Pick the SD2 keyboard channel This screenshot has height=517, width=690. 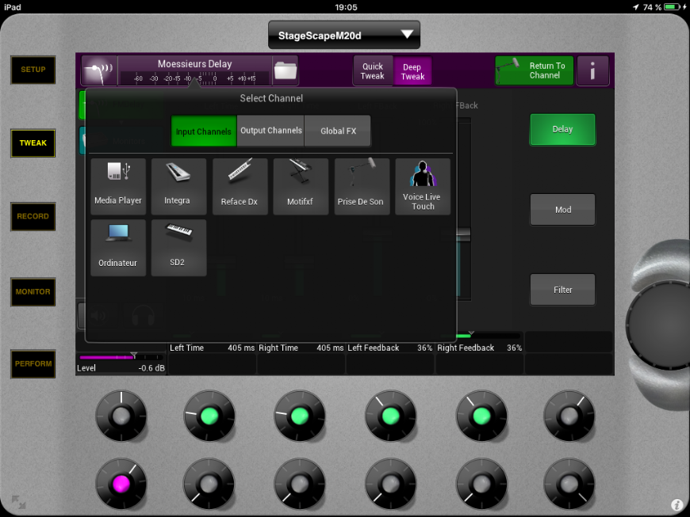click(x=177, y=248)
